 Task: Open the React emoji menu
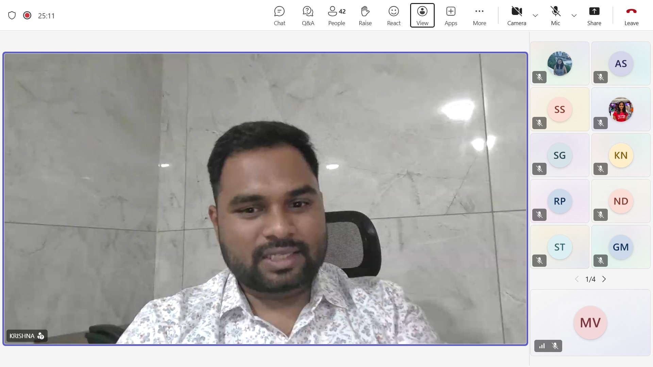pos(394,16)
